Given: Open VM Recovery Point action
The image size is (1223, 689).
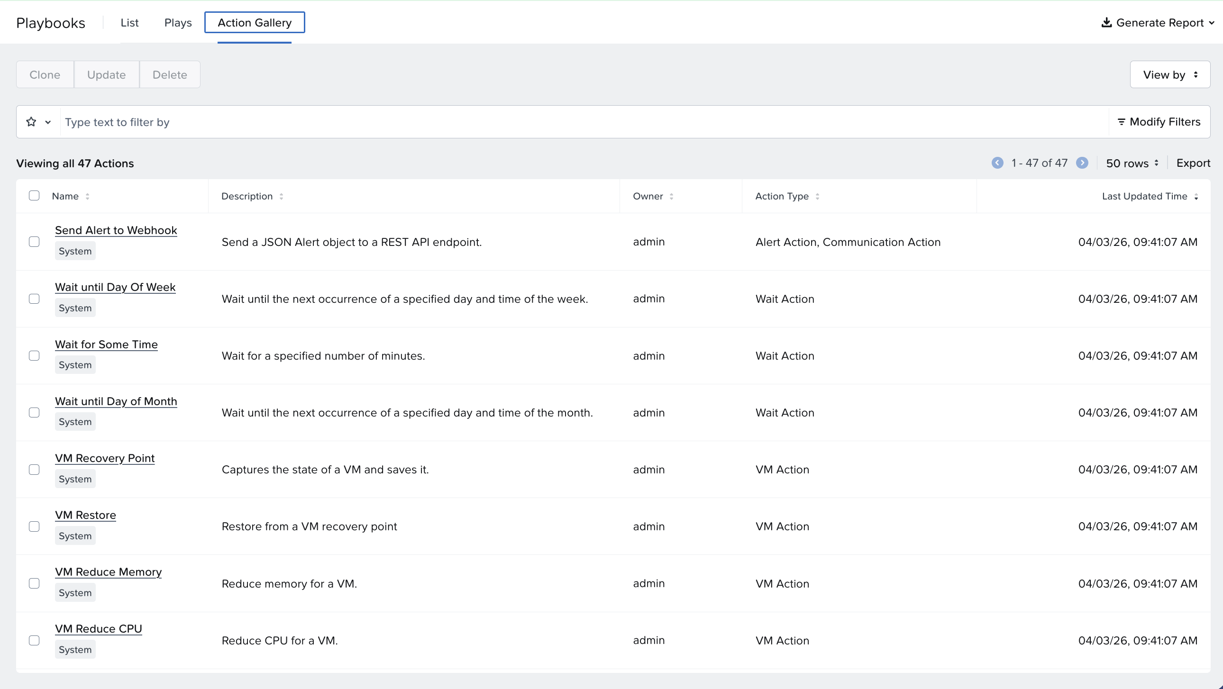Looking at the screenshot, I should 105,458.
